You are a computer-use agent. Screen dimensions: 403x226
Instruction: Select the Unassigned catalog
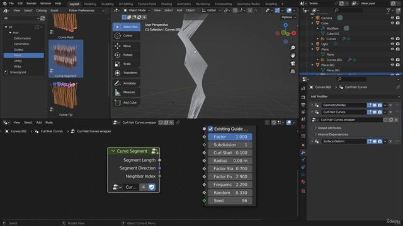click(x=18, y=72)
